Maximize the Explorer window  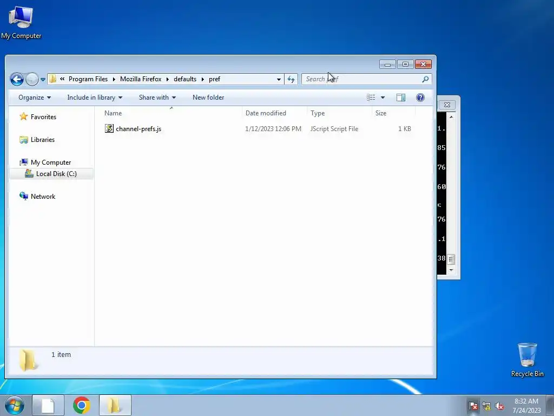tap(405, 64)
